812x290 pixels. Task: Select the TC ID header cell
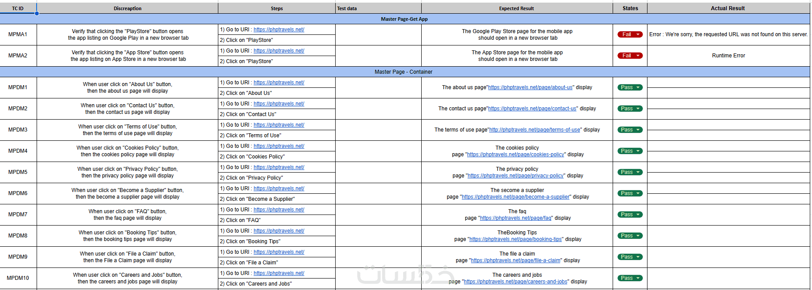(18, 8)
